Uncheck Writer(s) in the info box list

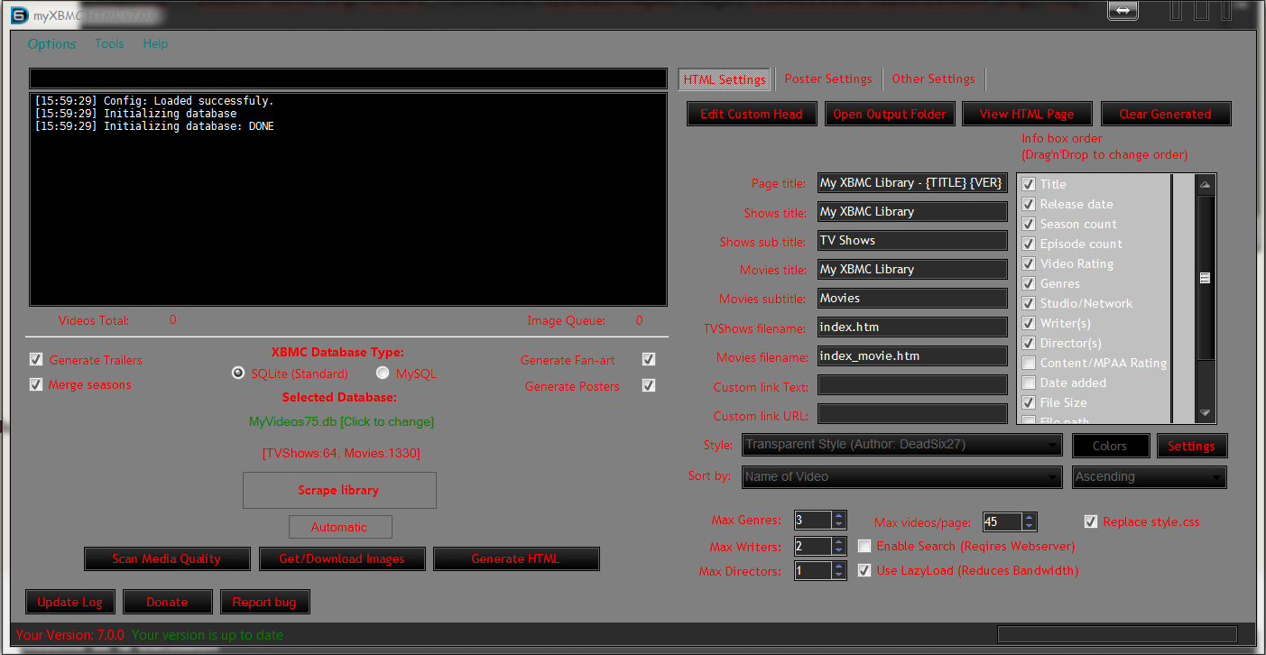(x=1029, y=323)
